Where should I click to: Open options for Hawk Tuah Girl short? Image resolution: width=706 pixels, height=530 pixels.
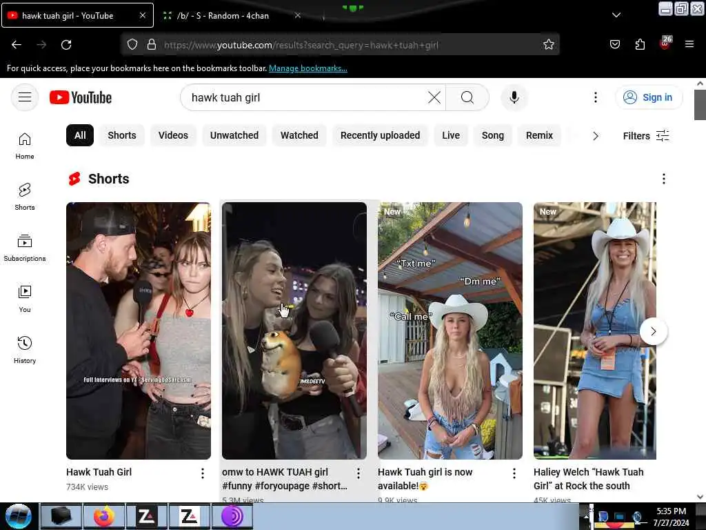[203, 473]
